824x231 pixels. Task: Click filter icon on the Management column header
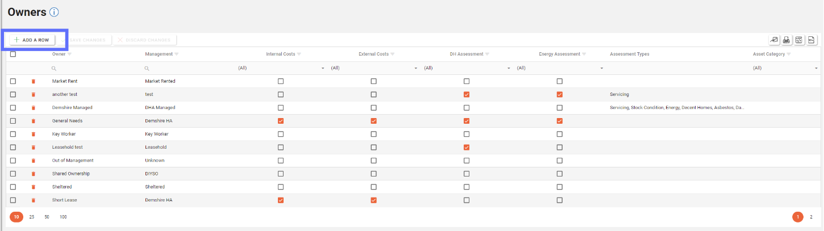(x=177, y=54)
